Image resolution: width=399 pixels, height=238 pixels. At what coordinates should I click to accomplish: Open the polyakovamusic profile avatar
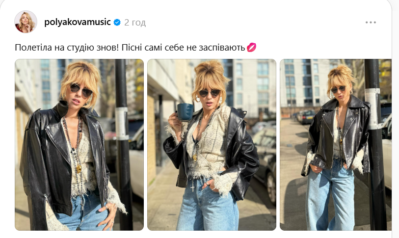coord(26,22)
